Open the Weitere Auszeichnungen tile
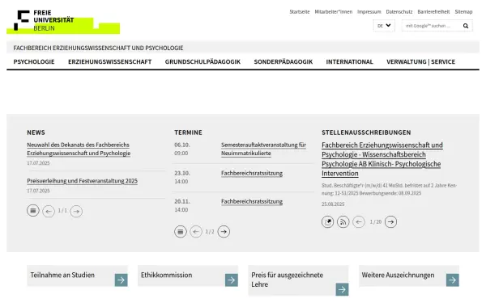This screenshot has width=486, height=303. coord(409,276)
